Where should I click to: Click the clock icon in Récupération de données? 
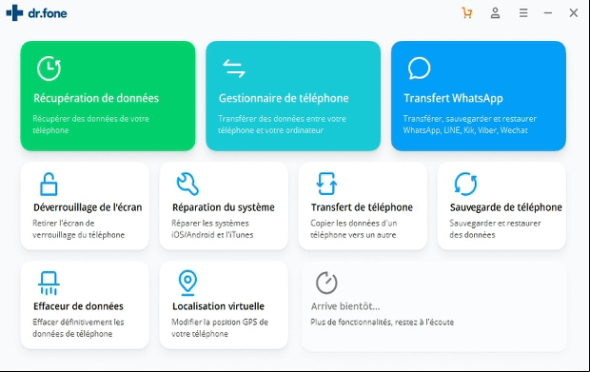click(x=49, y=69)
